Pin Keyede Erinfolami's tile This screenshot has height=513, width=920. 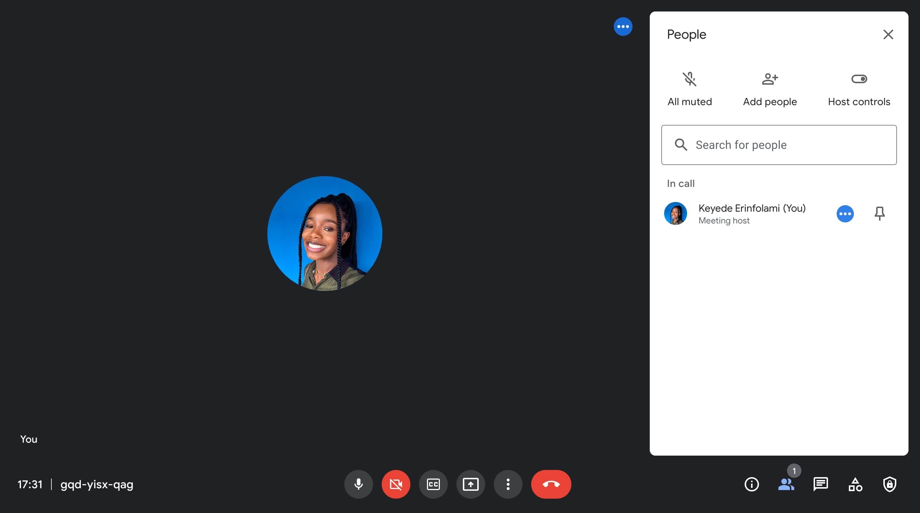coord(879,213)
